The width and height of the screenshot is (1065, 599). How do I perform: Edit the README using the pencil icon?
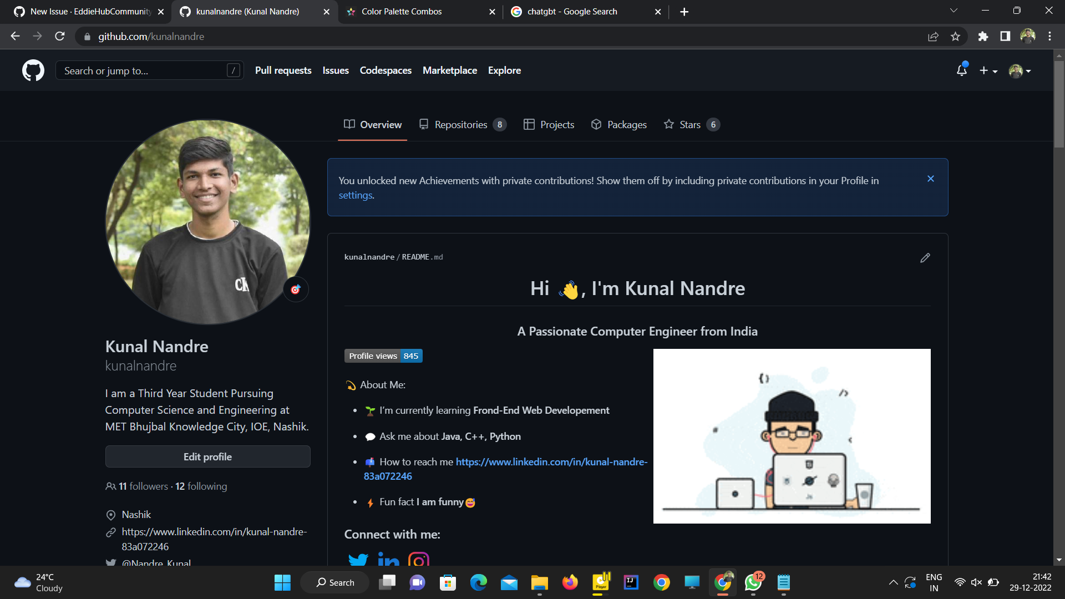coord(924,257)
